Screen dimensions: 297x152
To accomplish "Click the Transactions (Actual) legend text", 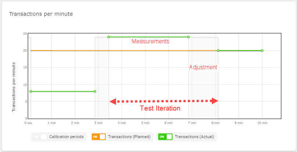I will (x=195, y=137).
